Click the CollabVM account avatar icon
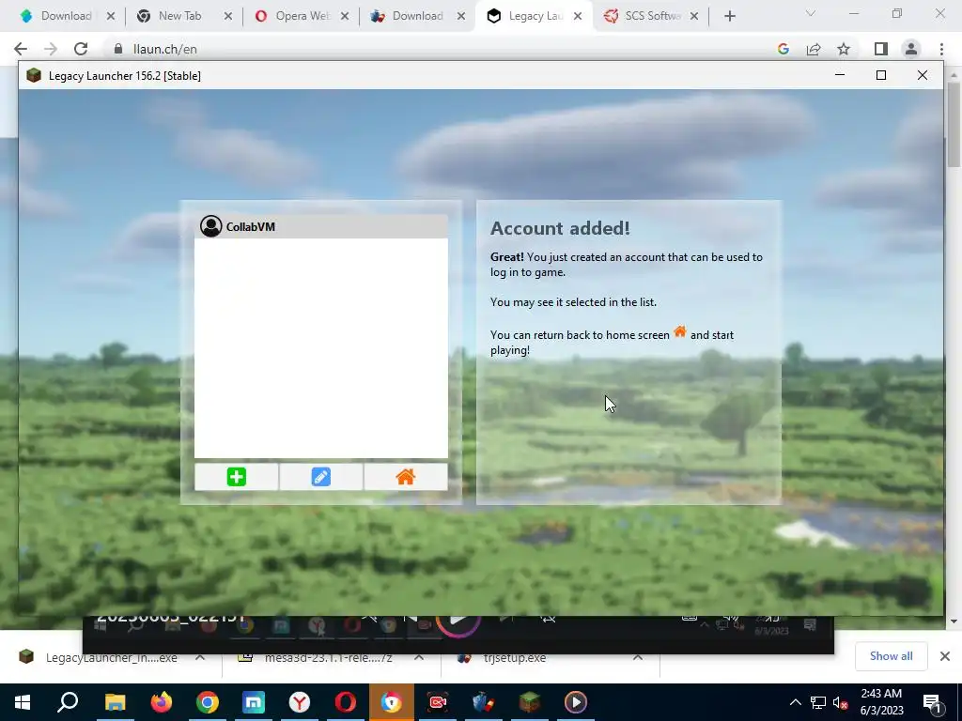 point(211,226)
